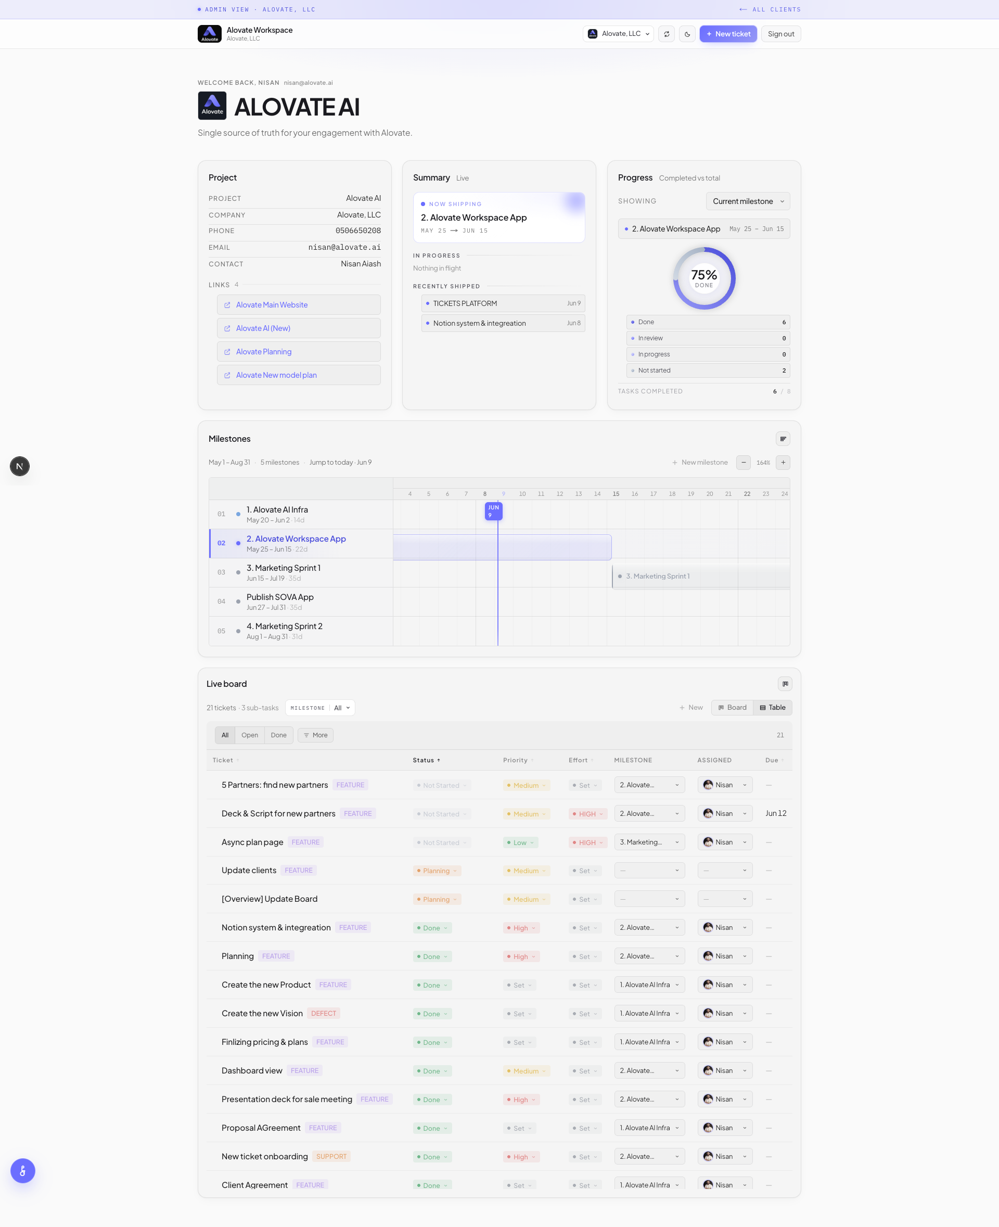Click external link icon for Alovate Main Website
This screenshot has height=1227, width=999.
click(x=227, y=305)
